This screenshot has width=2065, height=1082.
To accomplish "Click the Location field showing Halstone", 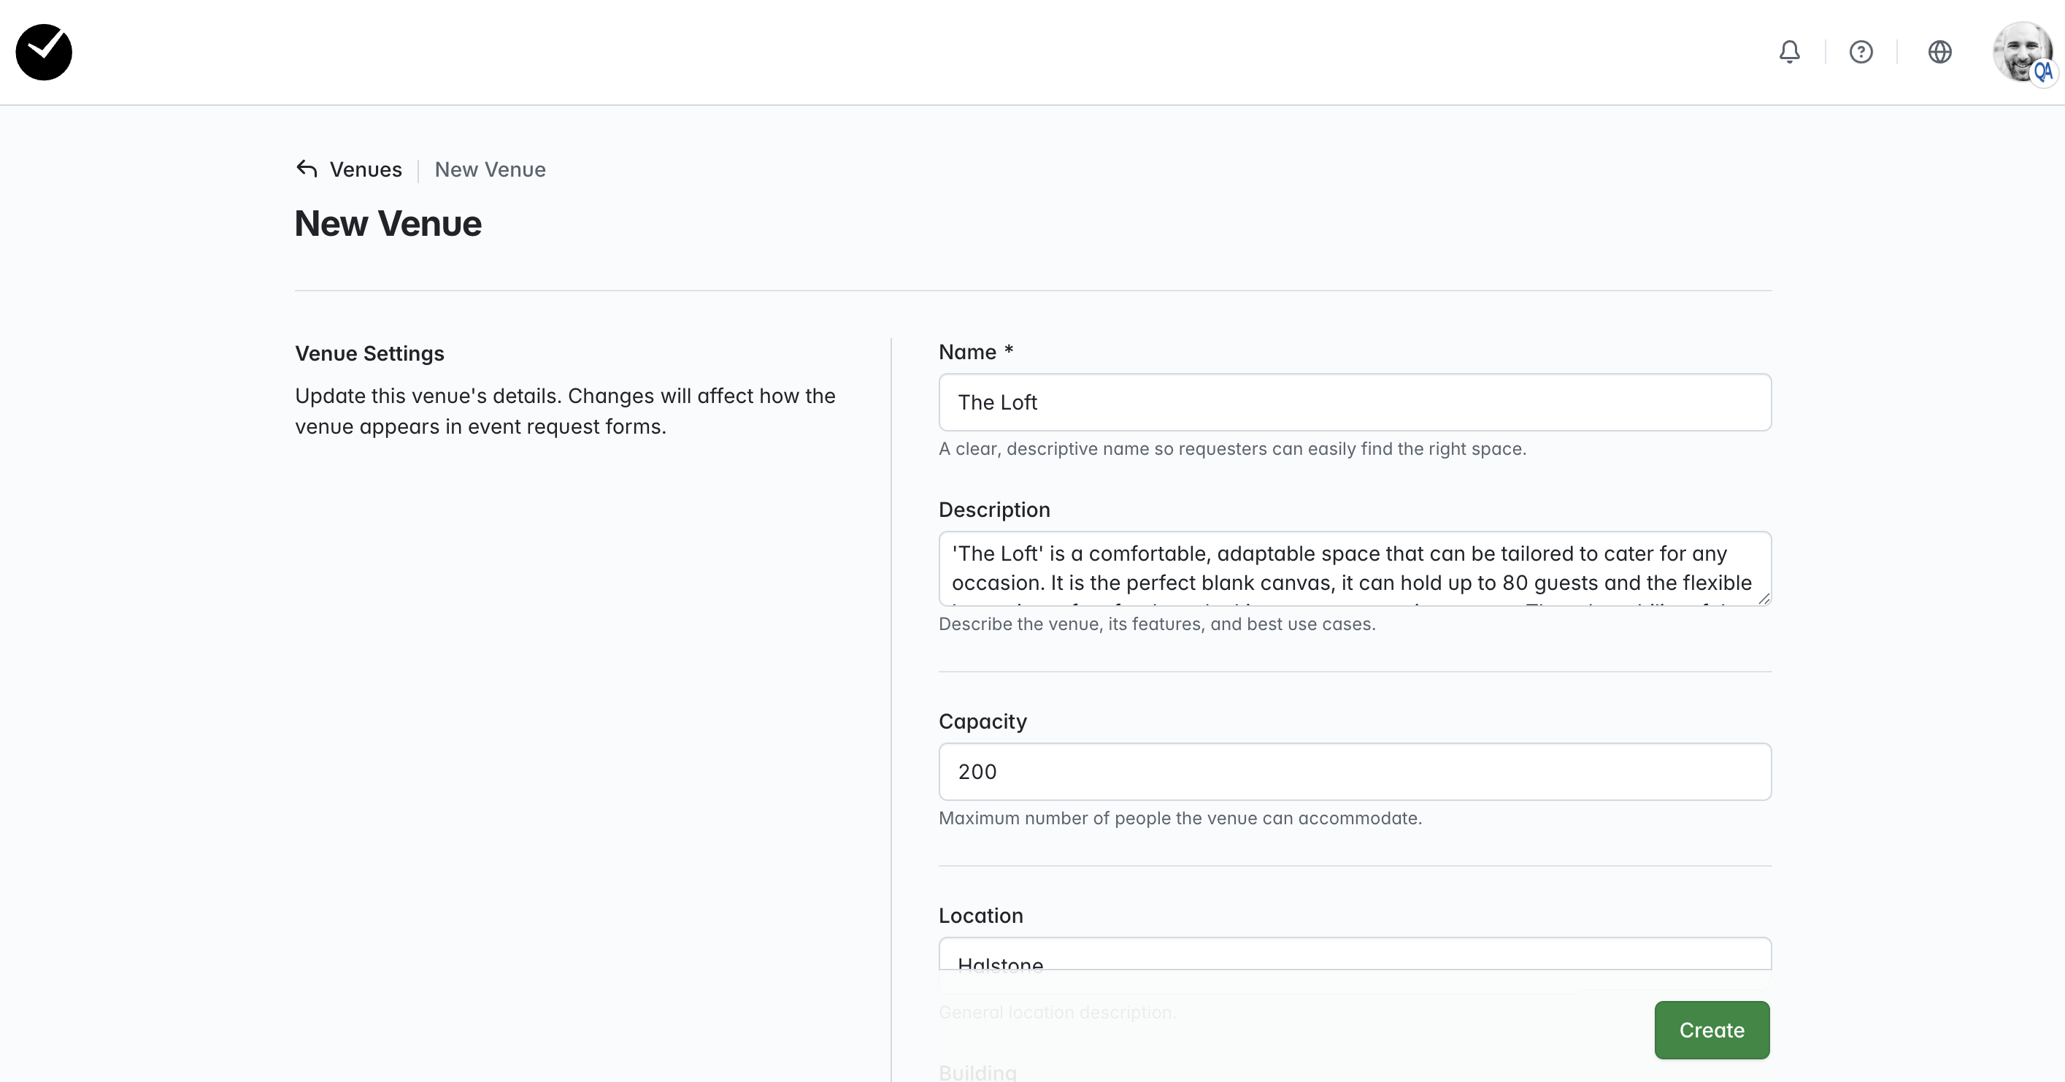I will point(1355,954).
